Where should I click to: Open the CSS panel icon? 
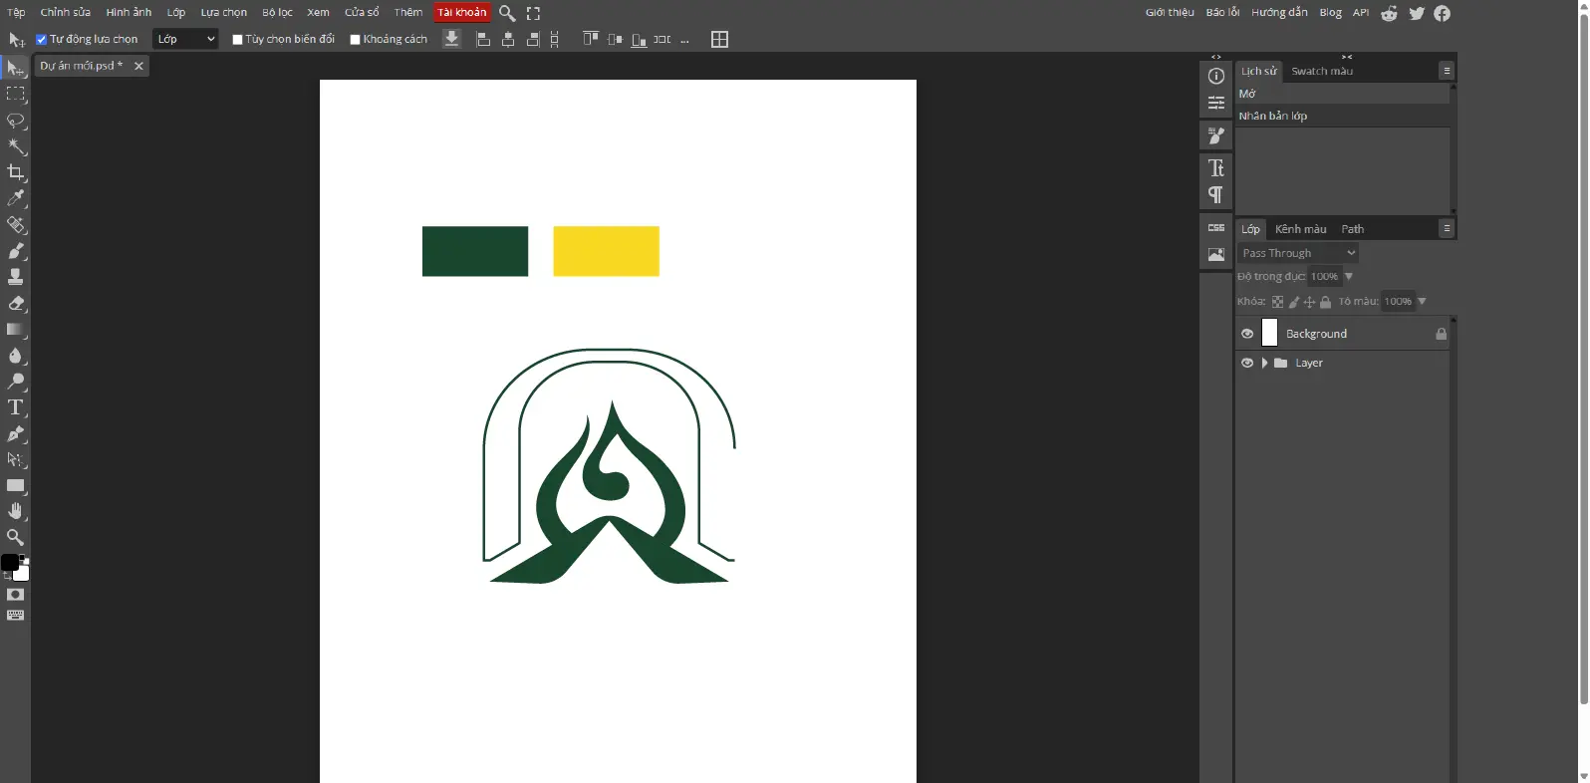tap(1215, 228)
